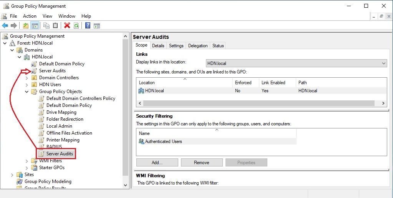Collapse the HDN.local domain node

click(x=19, y=57)
